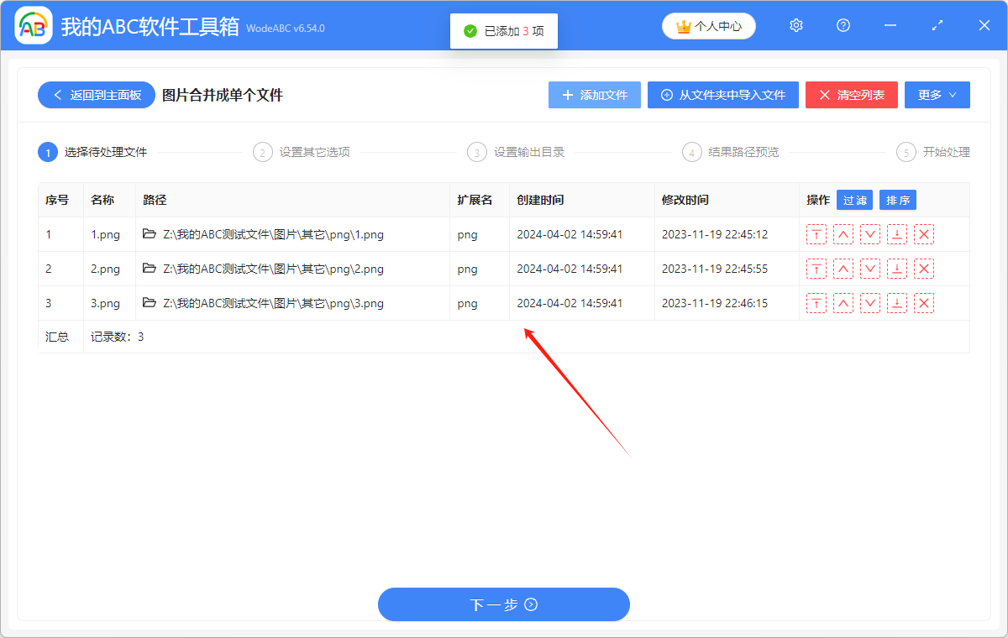Click 添加文件 to add files
The width and height of the screenshot is (1008, 638).
click(595, 95)
